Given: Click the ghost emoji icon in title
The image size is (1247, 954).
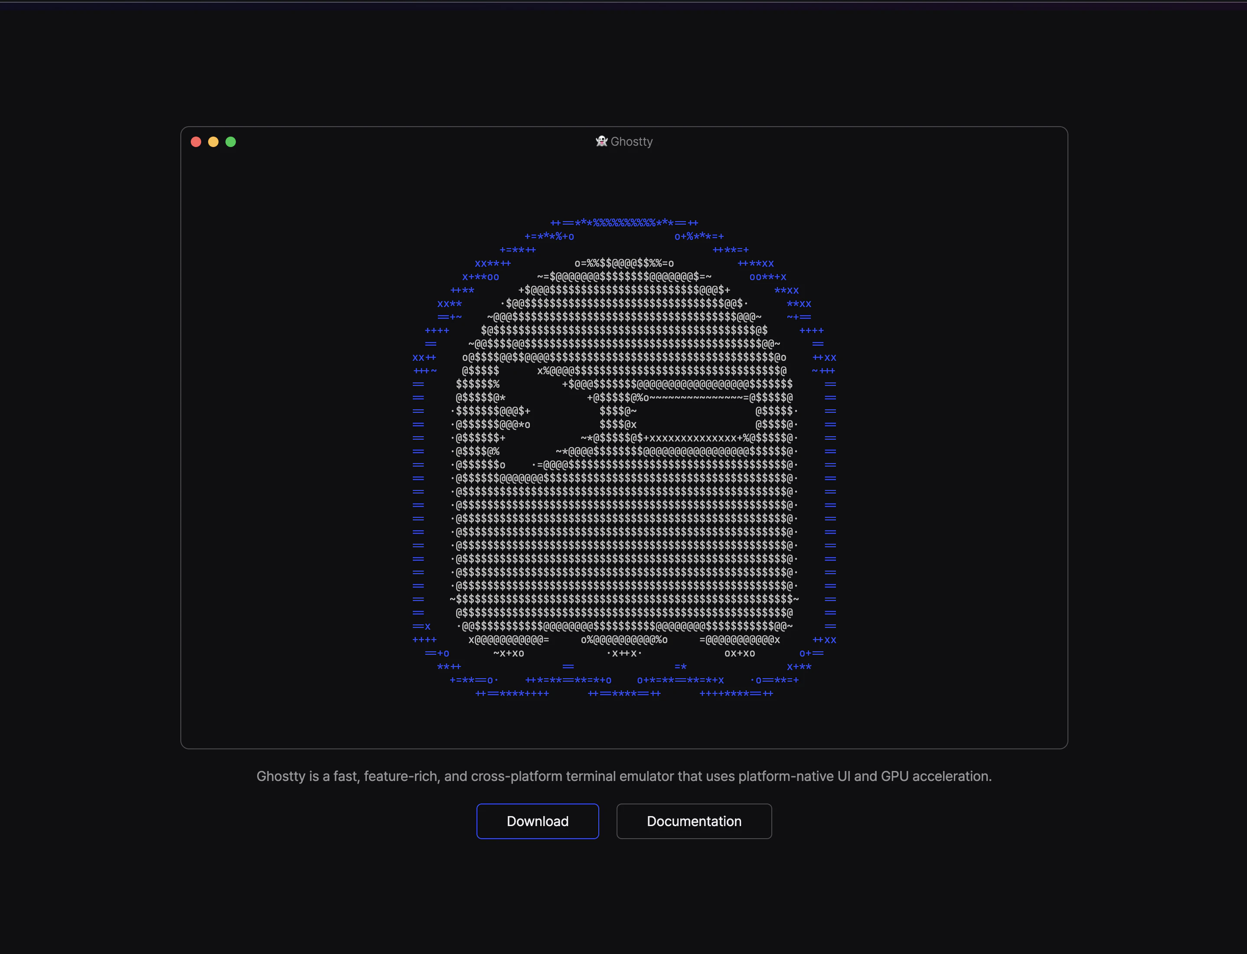Looking at the screenshot, I should tap(601, 141).
